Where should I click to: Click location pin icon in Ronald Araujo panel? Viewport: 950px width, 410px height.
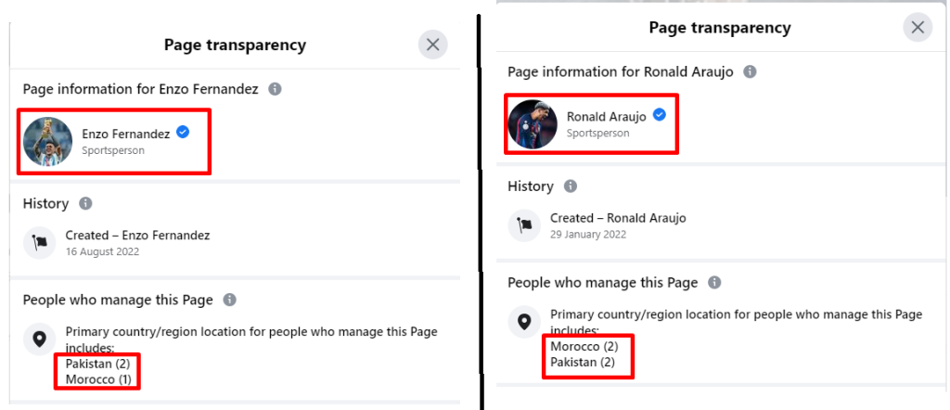pyautogui.click(x=525, y=322)
